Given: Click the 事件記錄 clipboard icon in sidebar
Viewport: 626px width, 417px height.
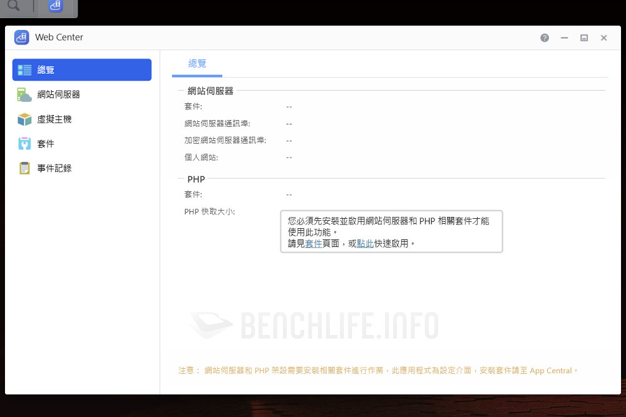Looking at the screenshot, I should pyautogui.click(x=25, y=168).
